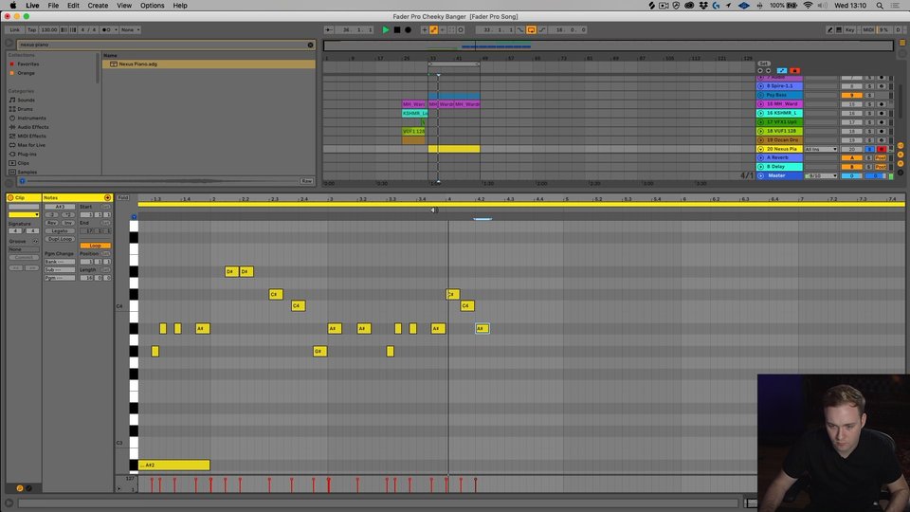Open the Audio Effects category

coord(33,127)
